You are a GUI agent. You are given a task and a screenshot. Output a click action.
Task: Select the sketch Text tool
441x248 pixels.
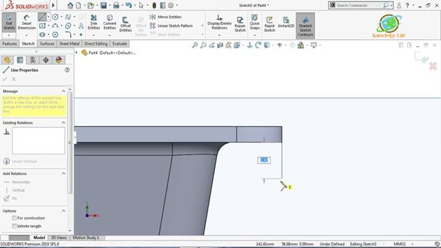pos(81,26)
